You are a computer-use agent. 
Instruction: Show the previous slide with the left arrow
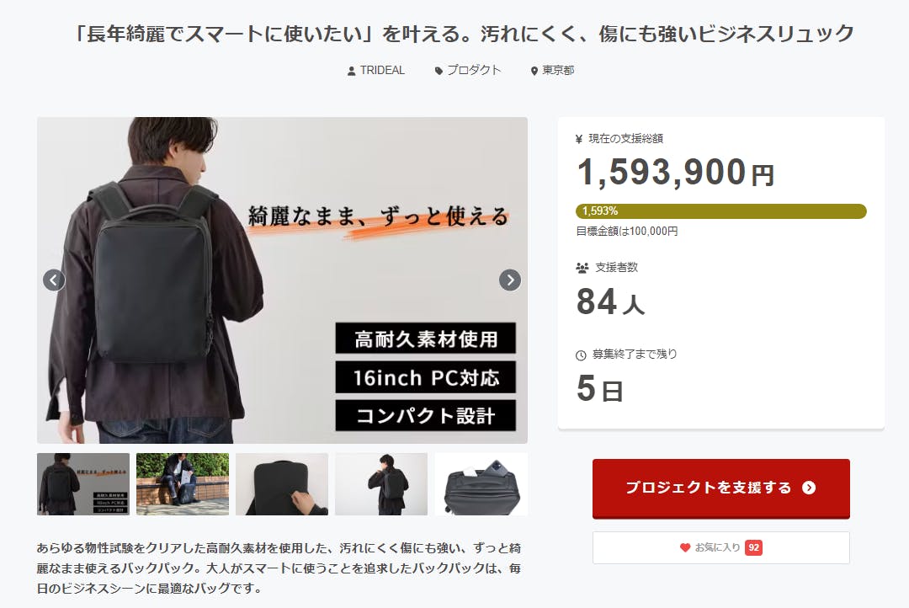point(54,280)
